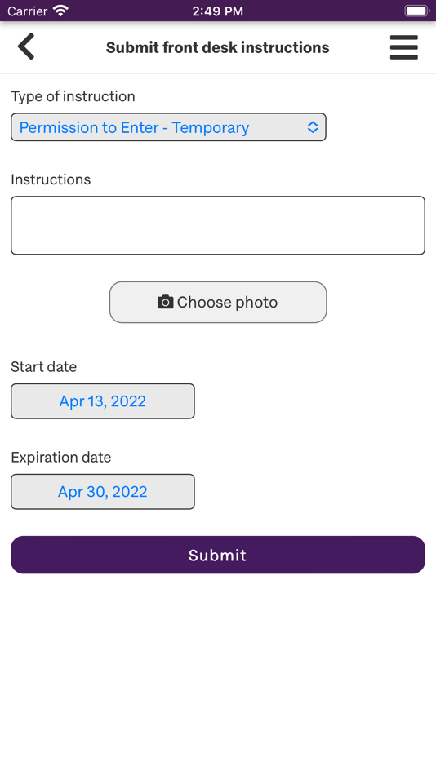Click the Expiration date label
This screenshot has width=436, height=775.
tap(61, 457)
